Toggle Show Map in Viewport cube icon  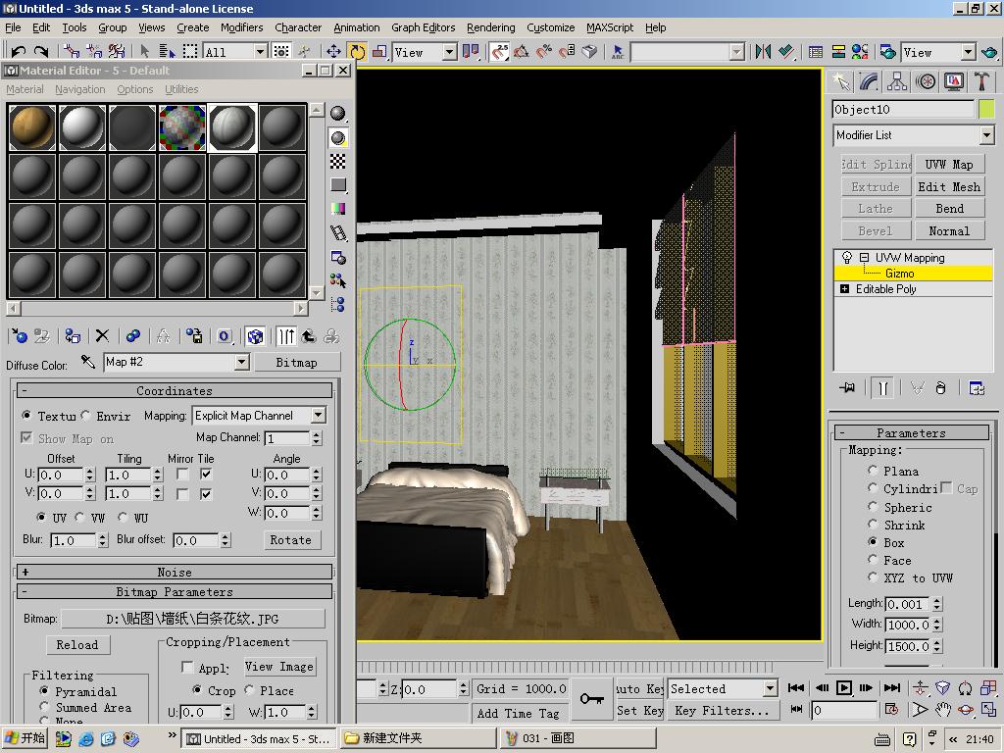[x=255, y=335]
